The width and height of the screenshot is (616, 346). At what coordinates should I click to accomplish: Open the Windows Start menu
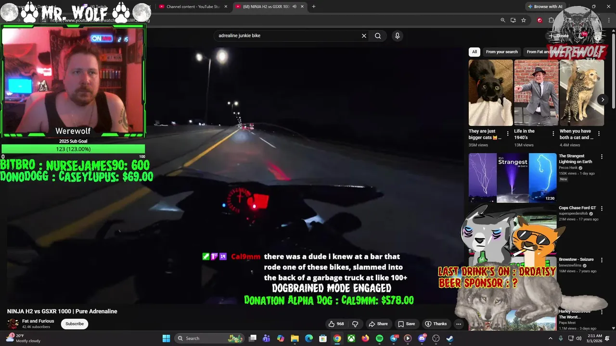(x=166, y=338)
